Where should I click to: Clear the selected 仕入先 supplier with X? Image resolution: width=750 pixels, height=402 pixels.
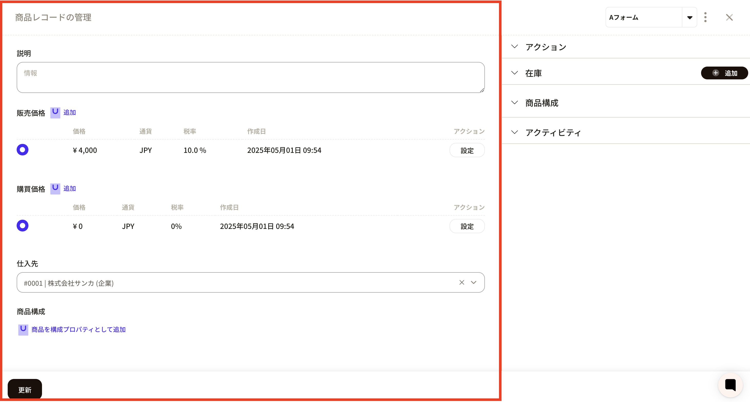click(462, 282)
